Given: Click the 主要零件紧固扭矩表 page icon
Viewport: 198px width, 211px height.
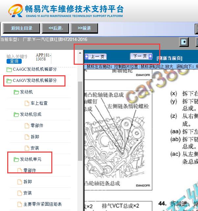Looking at the screenshot, I should [20, 204].
